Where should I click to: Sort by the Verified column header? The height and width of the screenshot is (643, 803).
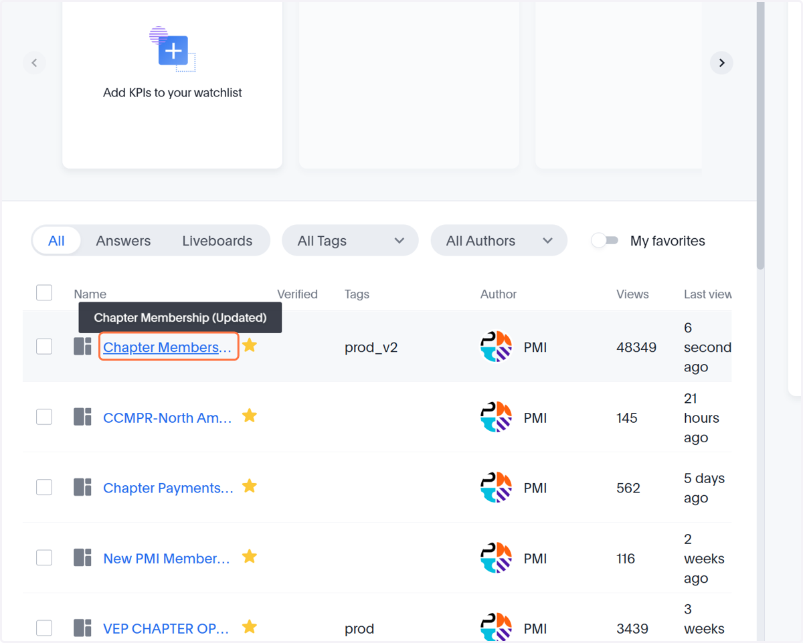tap(297, 294)
